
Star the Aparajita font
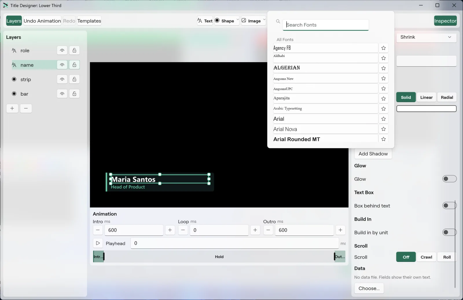click(383, 99)
